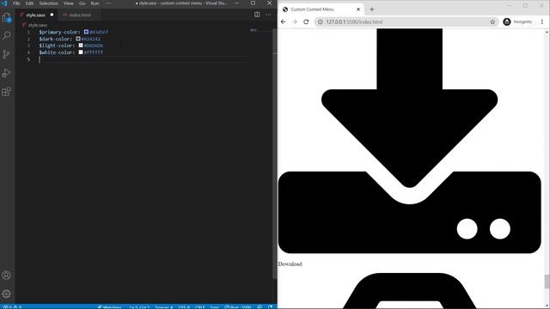
Task: Open the Edit menu
Action: 29,3
